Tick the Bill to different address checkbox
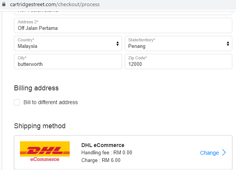Screen dimensions: 236x170 click(x=17, y=102)
